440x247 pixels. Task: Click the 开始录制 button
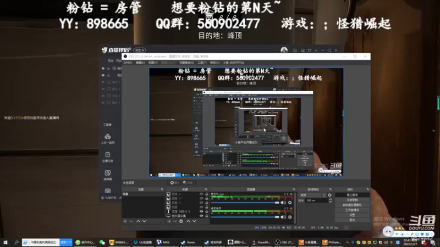click(352, 200)
